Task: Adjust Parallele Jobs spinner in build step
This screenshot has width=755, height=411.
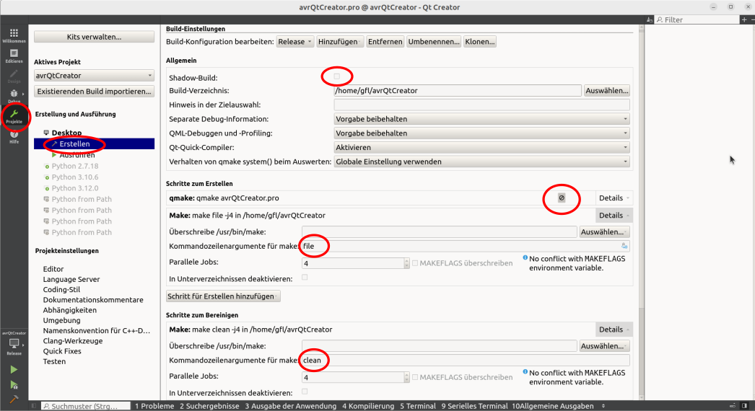Action: tap(406, 263)
